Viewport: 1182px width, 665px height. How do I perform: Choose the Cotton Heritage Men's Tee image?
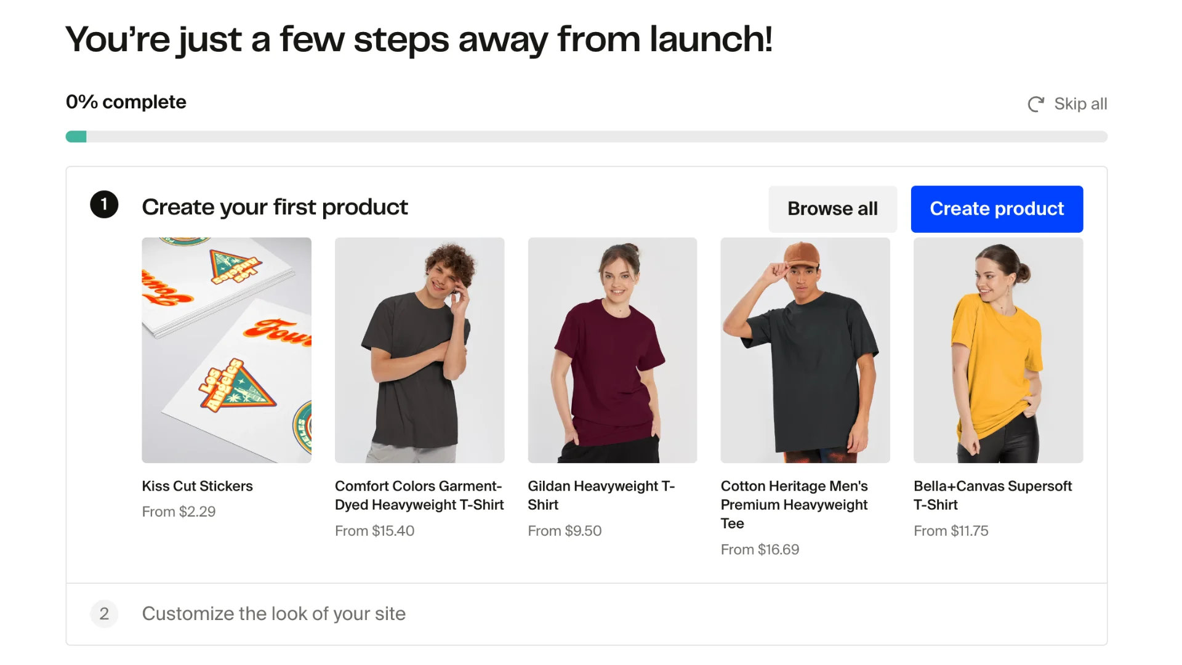coord(805,350)
